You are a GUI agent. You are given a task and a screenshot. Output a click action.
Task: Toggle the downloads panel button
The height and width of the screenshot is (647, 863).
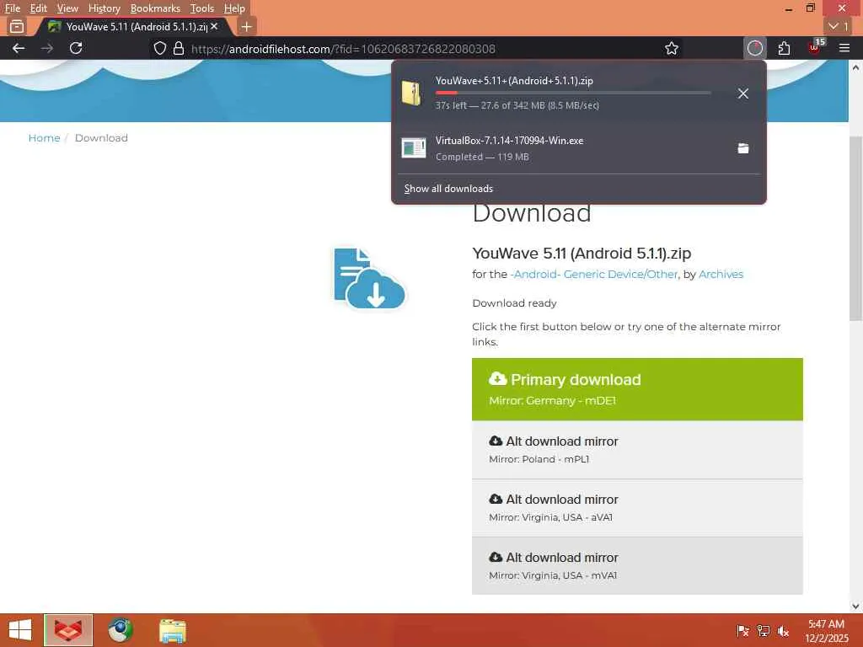point(754,48)
